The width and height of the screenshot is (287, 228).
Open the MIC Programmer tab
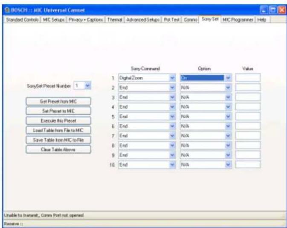click(x=238, y=20)
